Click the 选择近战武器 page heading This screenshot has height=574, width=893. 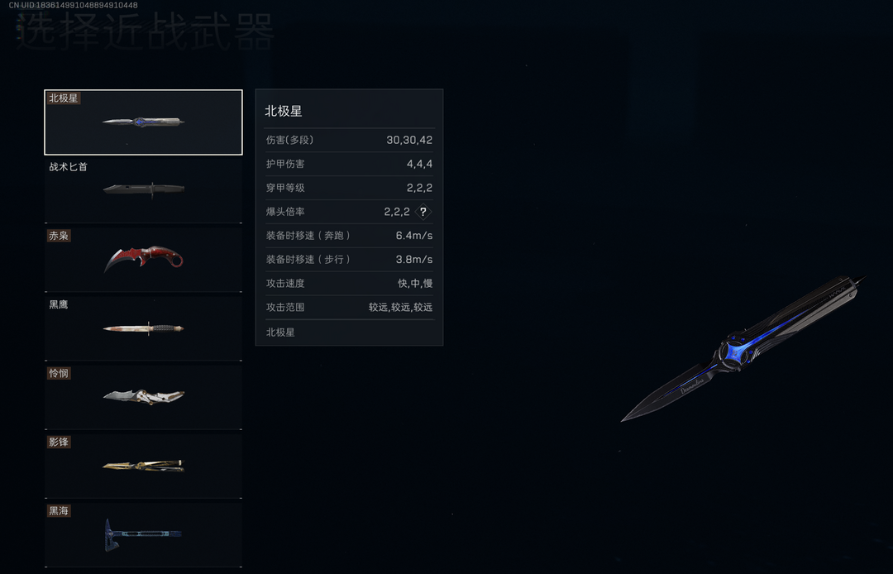click(x=146, y=31)
